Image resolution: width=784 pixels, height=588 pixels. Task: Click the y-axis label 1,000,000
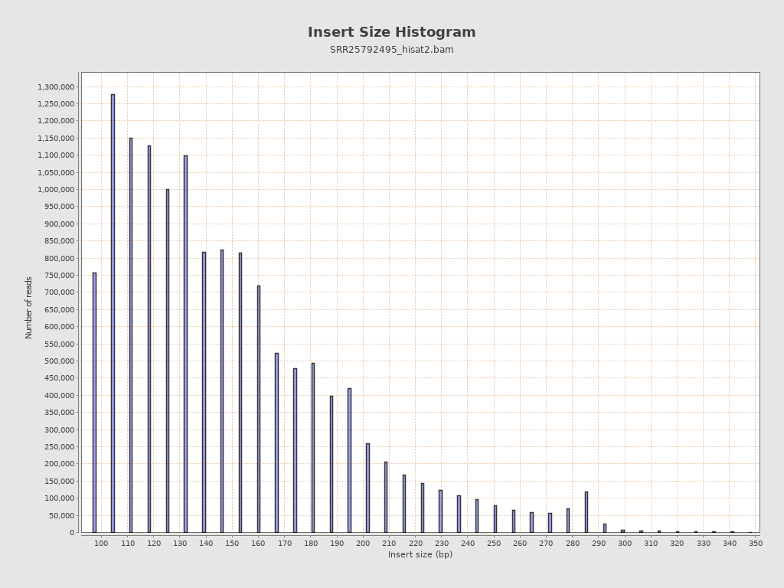pyautogui.click(x=56, y=190)
